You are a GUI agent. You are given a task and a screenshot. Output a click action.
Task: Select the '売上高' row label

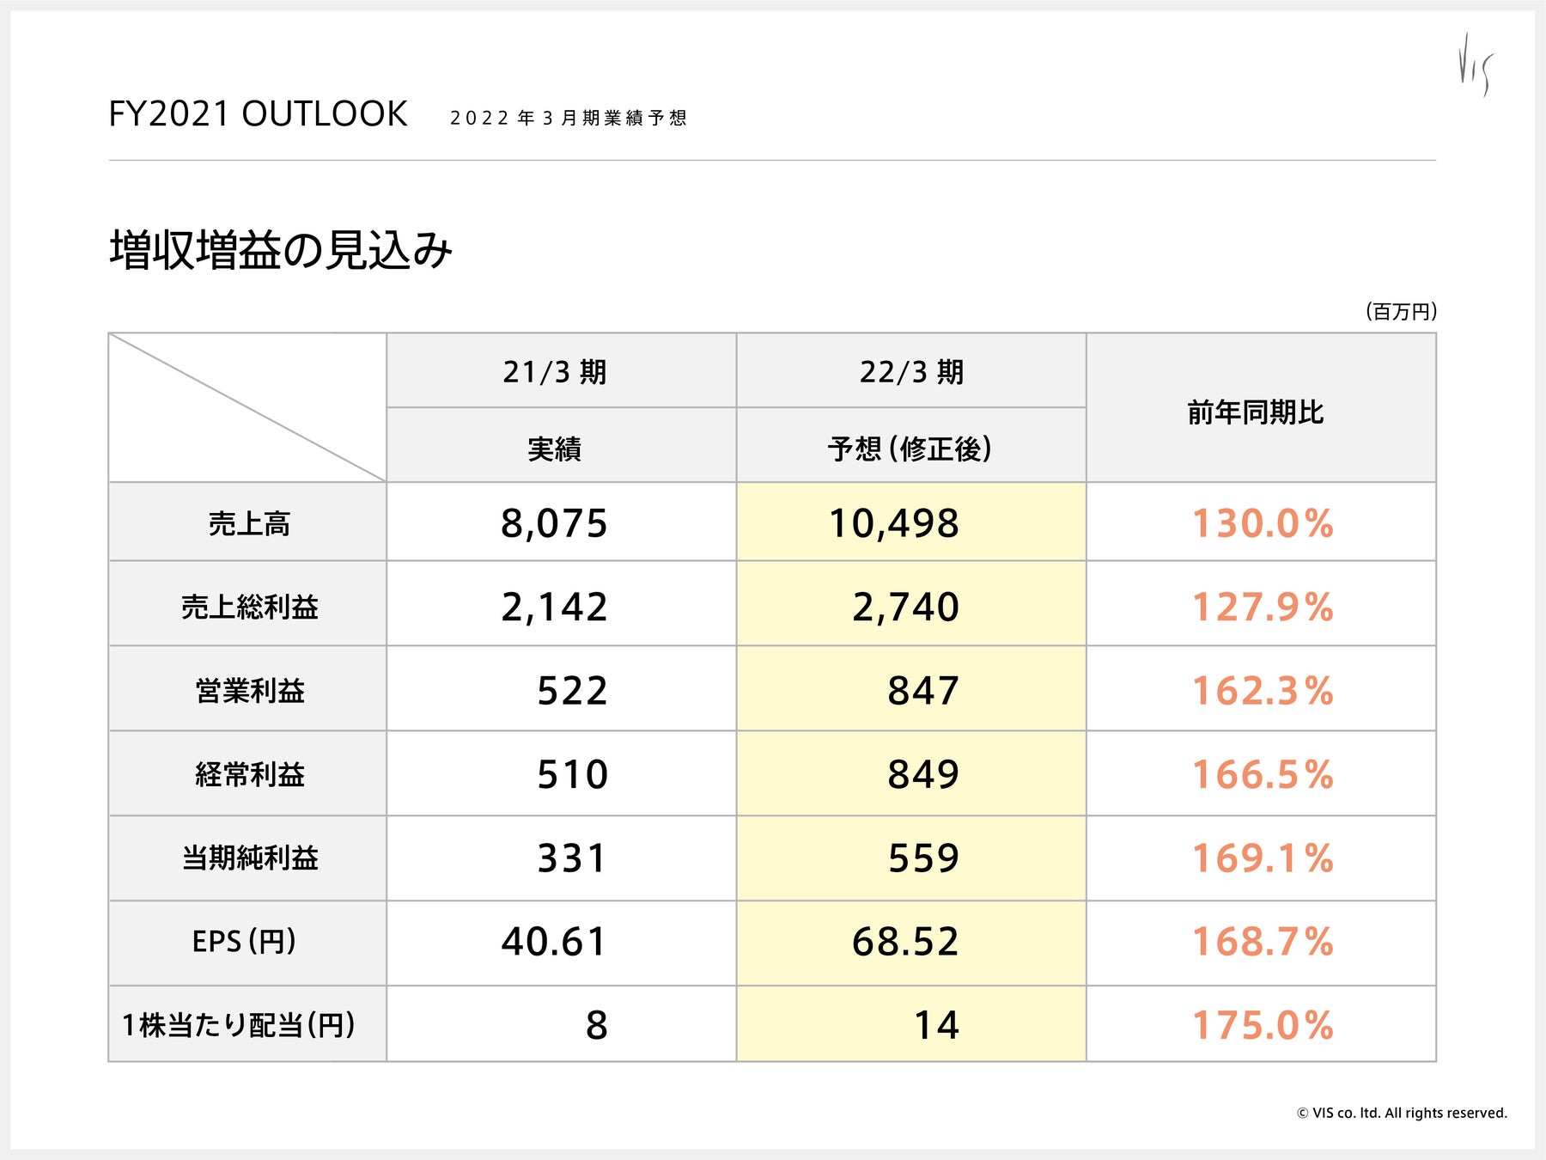[x=249, y=523]
